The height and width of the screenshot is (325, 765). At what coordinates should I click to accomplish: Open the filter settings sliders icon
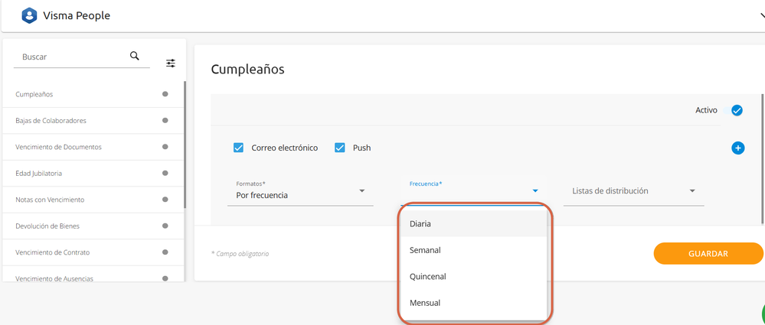point(171,63)
